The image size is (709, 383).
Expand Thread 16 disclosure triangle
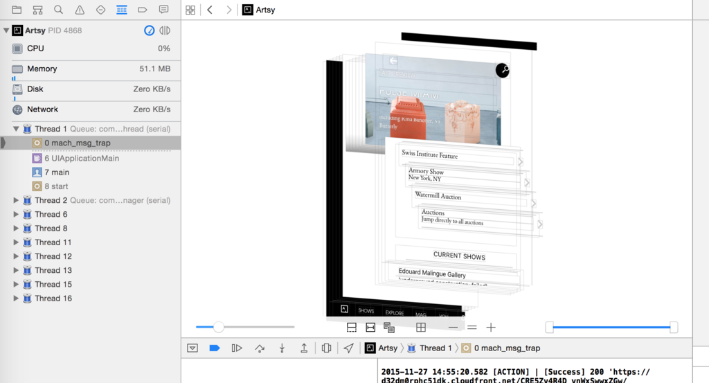coord(16,299)
